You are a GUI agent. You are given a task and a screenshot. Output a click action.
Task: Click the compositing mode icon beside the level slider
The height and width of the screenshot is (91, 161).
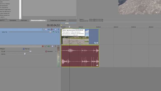54,32
